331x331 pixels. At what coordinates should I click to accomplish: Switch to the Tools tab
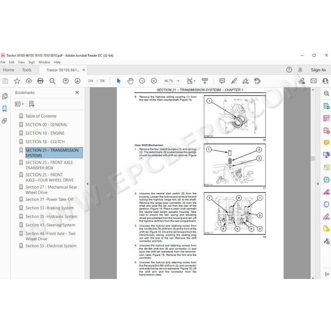tap(27, 70)
